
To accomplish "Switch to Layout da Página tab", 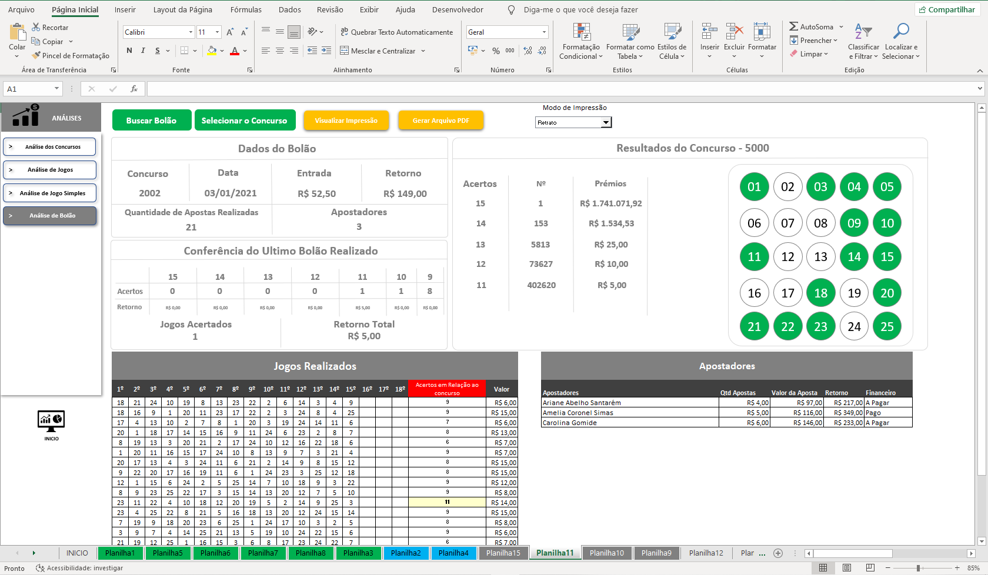I will coord(183,9).
